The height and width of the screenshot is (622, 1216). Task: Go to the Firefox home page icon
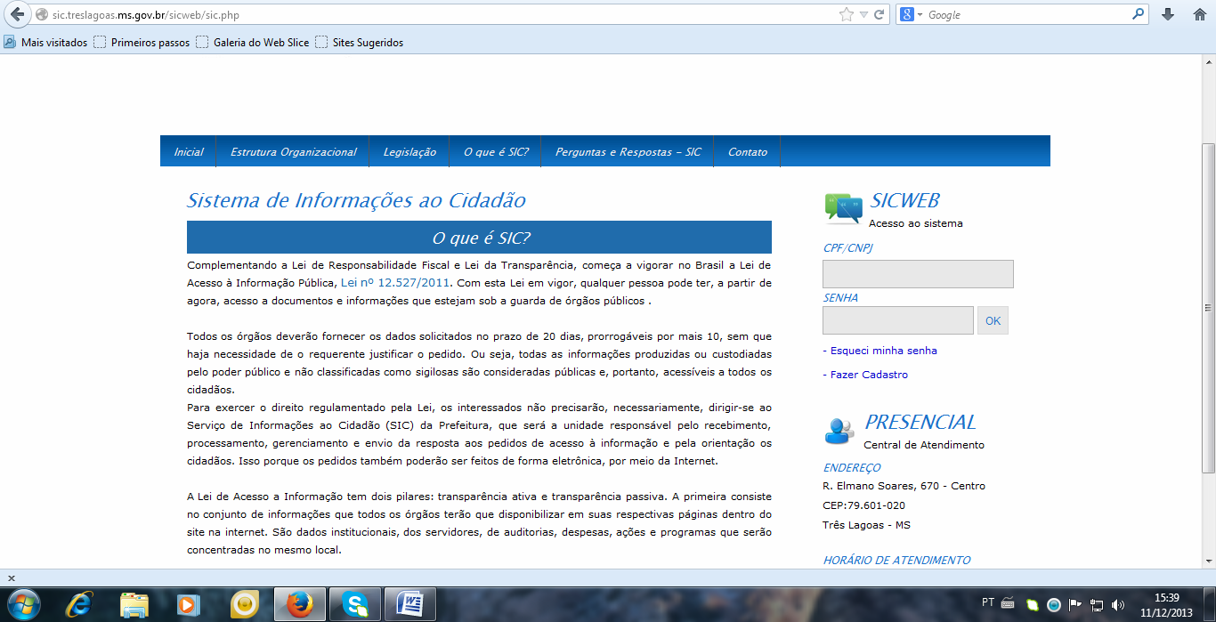pyautogui.click(x=1199, y=14)
